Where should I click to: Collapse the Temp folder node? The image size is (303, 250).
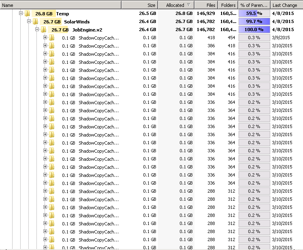(x=21, y=13)
